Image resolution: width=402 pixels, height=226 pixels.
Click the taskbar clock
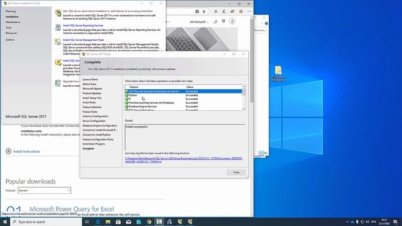point(384,222)
